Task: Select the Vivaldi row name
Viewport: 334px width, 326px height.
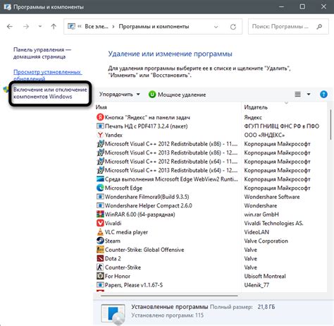Action: (113, 223)
